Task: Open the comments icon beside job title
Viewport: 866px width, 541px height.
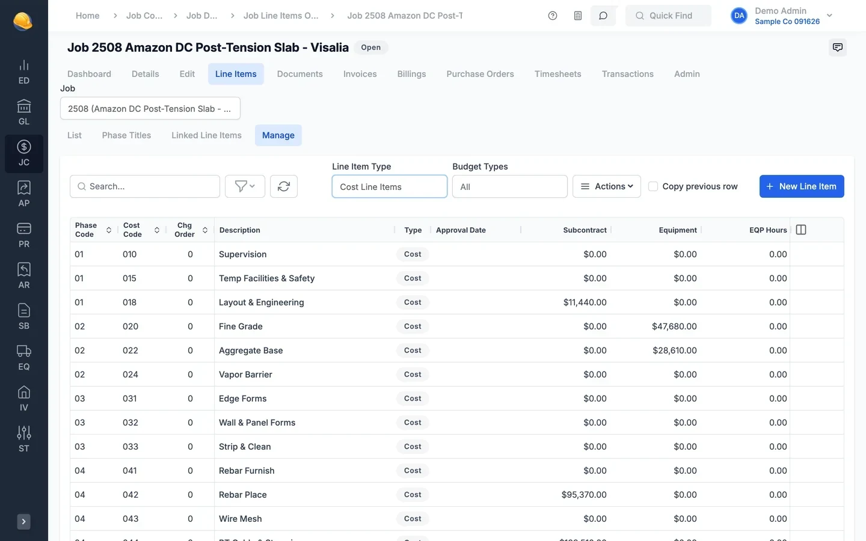Action: (x=837, y=47)
